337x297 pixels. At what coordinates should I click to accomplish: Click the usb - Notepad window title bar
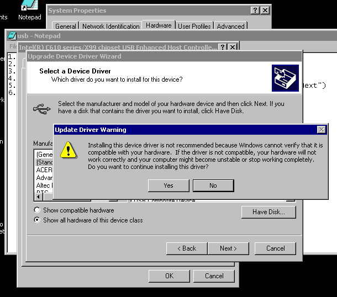[x=172, y=36]
